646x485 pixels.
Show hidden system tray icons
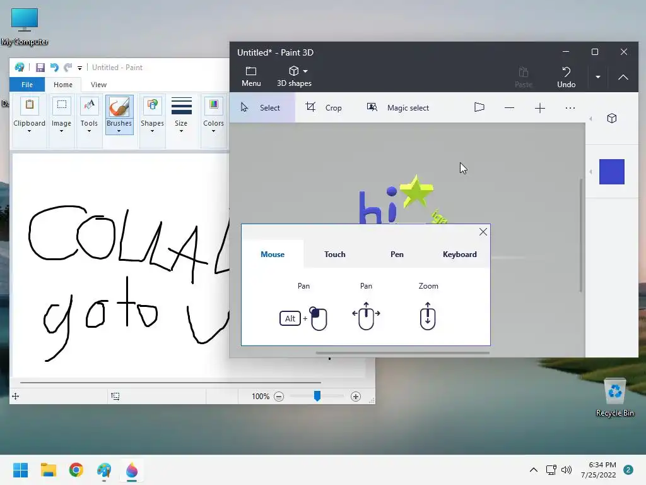pos(534,470)
